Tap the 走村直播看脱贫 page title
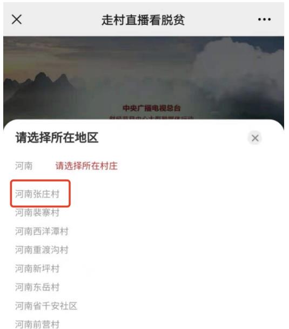This screenshot has width=289, height=329. (143, 20)
